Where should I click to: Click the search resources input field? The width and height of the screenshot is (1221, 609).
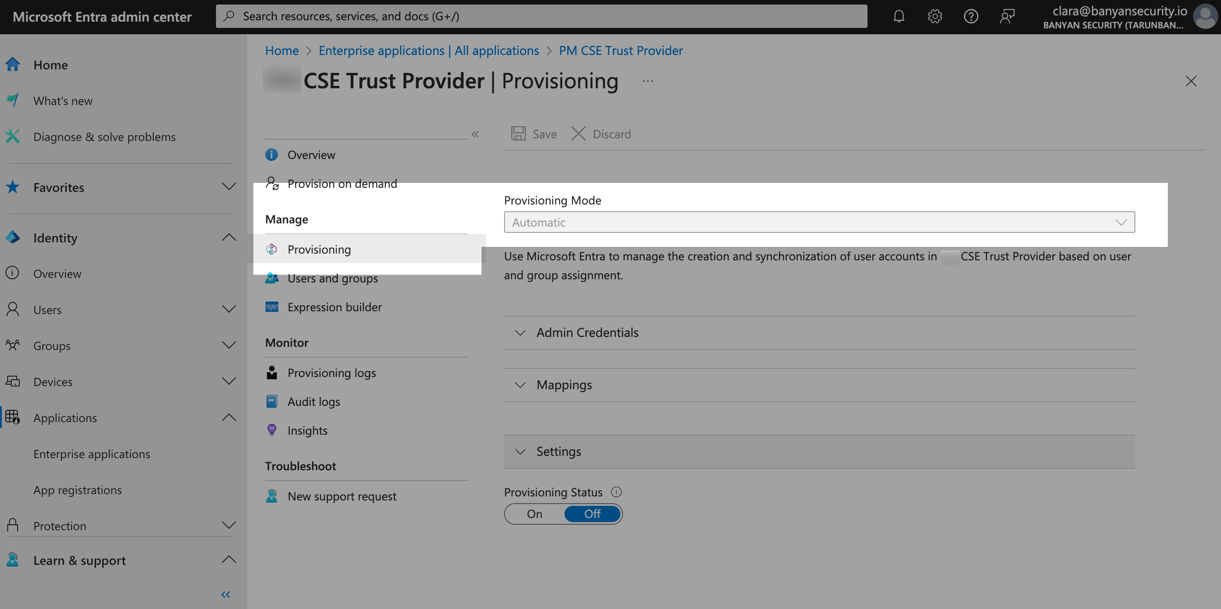click(x=542, y=17)
